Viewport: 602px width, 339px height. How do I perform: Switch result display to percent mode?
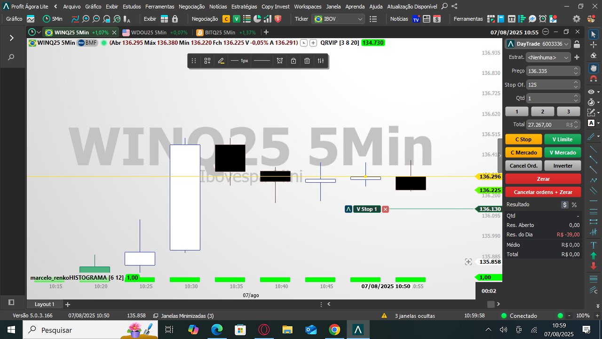click(574, 205)
